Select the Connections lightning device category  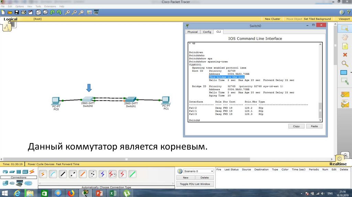click(x=32, y=172)
